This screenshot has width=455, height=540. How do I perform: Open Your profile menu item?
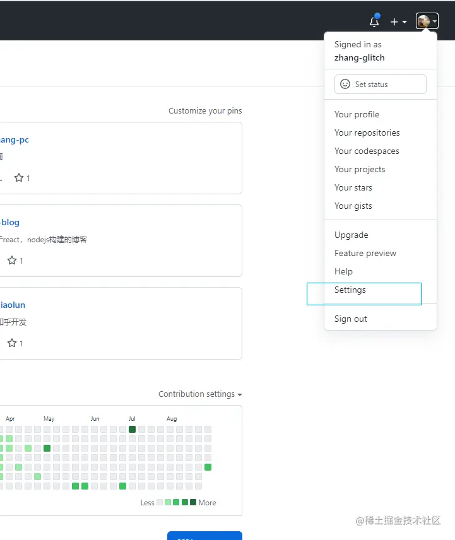pyautogui.click(x=357, y=115)
